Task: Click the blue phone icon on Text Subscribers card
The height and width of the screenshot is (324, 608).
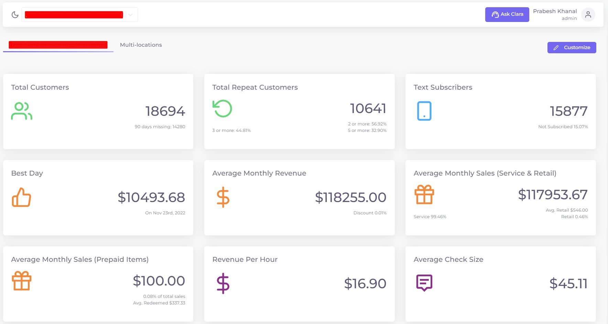Action: pos(424,111)
